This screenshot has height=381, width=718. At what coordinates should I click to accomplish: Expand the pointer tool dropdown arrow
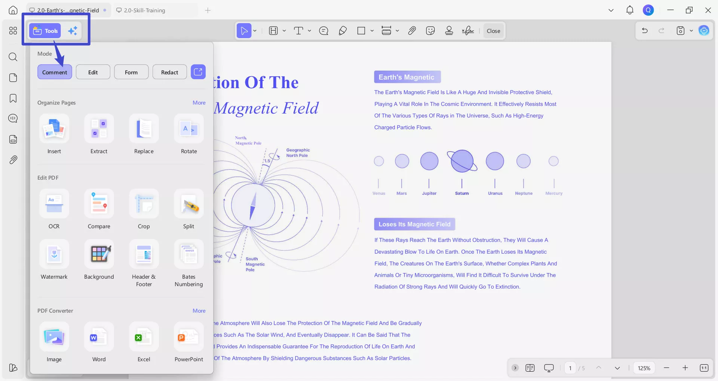tap(255, 31)
